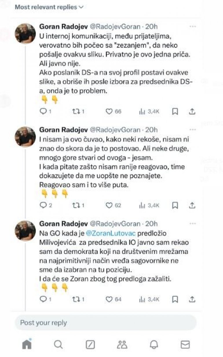Viewport: 223px width, 357px height.
Task: Go to the Home tab
Action: click(27, 344)
